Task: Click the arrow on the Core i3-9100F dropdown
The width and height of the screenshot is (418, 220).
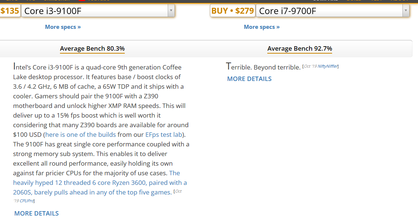Action: coord(171,11)
